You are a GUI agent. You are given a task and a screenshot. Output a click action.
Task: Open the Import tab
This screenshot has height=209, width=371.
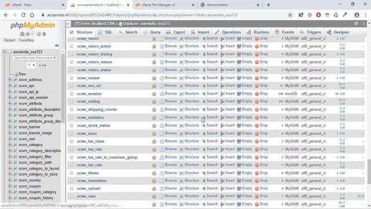(x=200, y=33)
